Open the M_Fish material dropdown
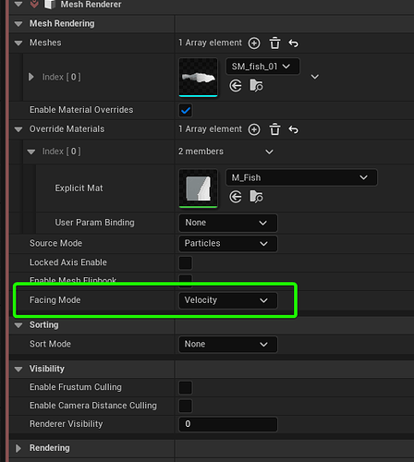 pos(301,177)
